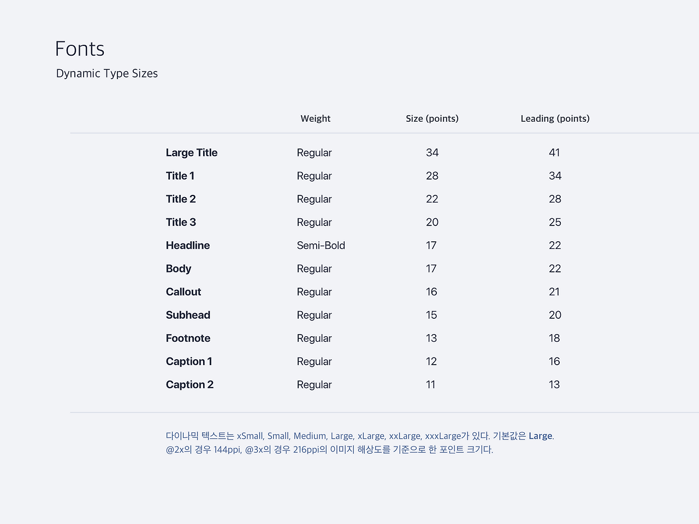Click the Semi-Bold weight value
Screen dimensions: 699x524
tap(321, 246)
